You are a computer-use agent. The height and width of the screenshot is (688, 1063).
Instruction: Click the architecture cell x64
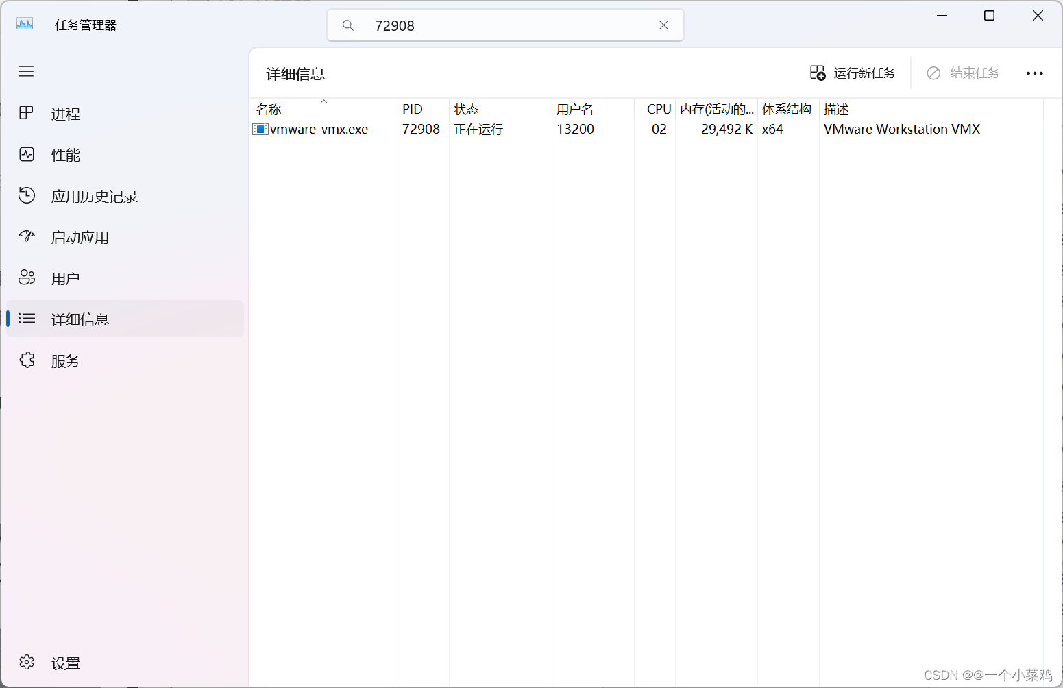click(x=772, y=129)
